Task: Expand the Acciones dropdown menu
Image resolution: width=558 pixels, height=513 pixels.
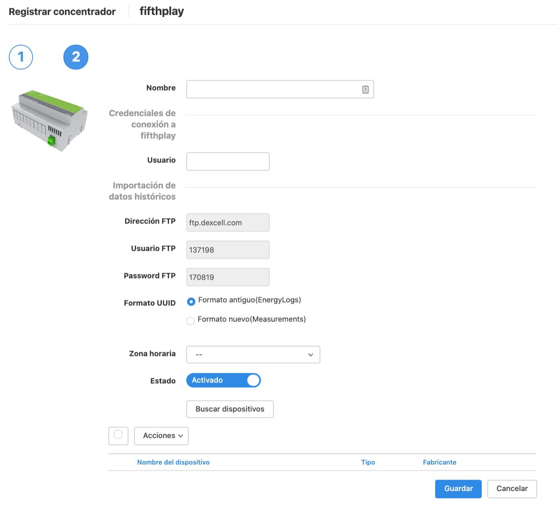Action: click(x=161, y=436)
